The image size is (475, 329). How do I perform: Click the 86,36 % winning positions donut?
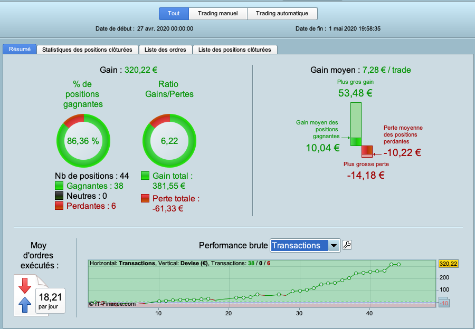[83, 141]
